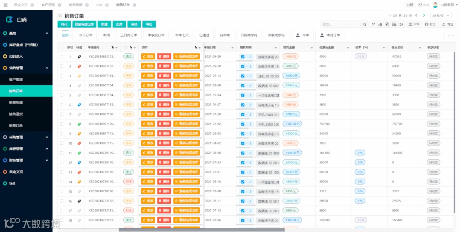Viewport: 460px width, 232px height.
Task: Collapse sidebar with hamburger menu icon
Action: (x=5, y=5)
